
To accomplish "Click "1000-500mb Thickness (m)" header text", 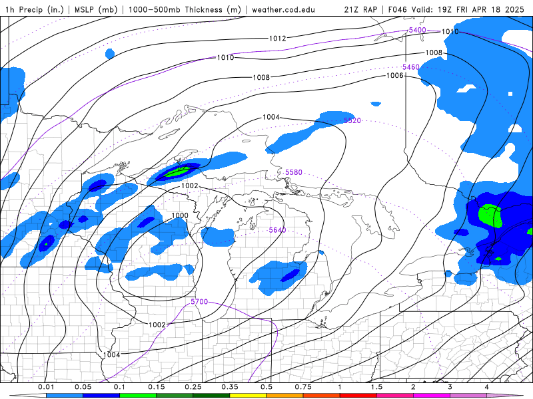I will click(x=185, y=9).
